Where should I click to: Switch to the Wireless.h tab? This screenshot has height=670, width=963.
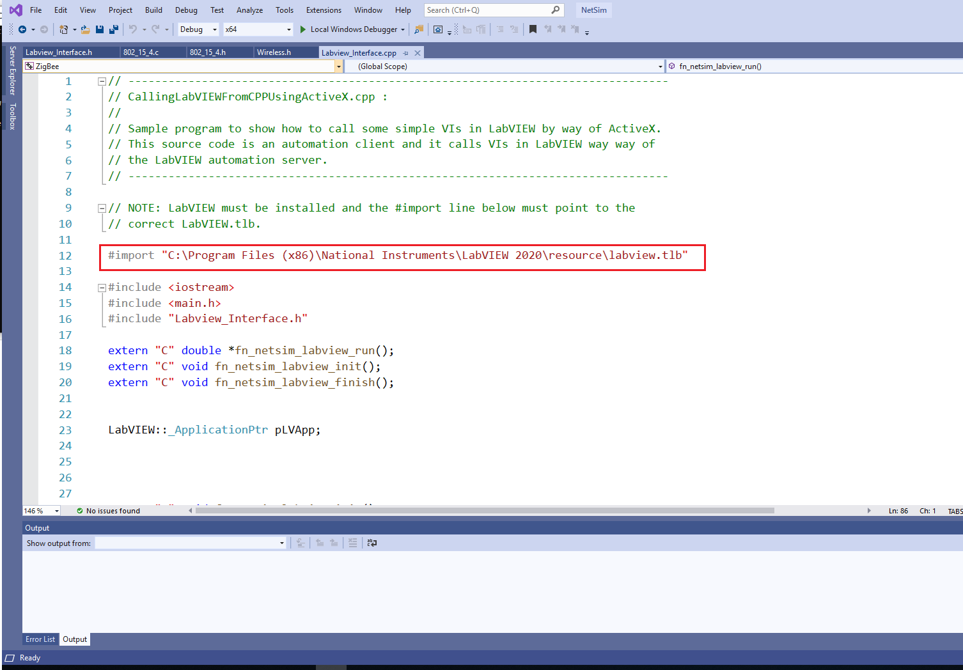click(286, 52)
